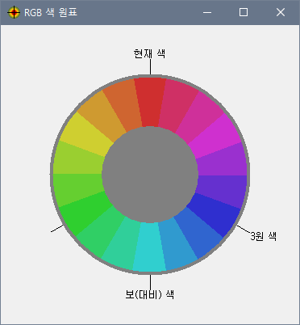Open the app icon menu in title bar
Image resolution: width=300 pixels, height=325 pixels.
click(x=14, y=12)
